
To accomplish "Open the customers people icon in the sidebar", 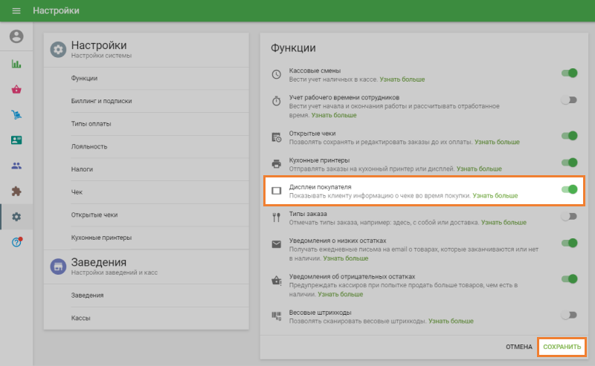I will [x=16, y=166].
